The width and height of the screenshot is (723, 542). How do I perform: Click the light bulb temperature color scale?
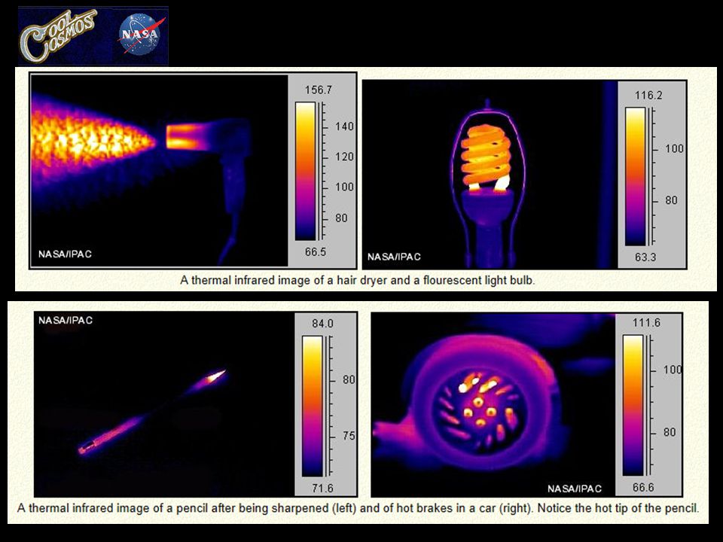[636, 176]
